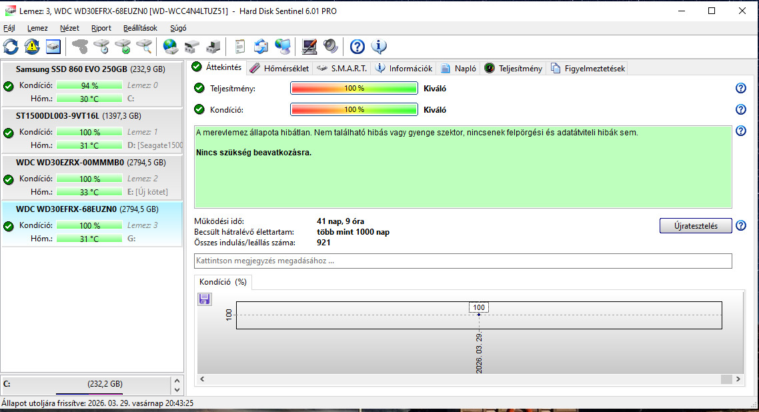Viewport: 759px width, 412px height.
Task: Click the '41 nap, 9 óra' value
Action: 340,221
